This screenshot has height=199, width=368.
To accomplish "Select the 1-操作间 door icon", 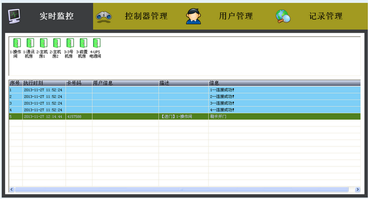I will coord(17,43).
